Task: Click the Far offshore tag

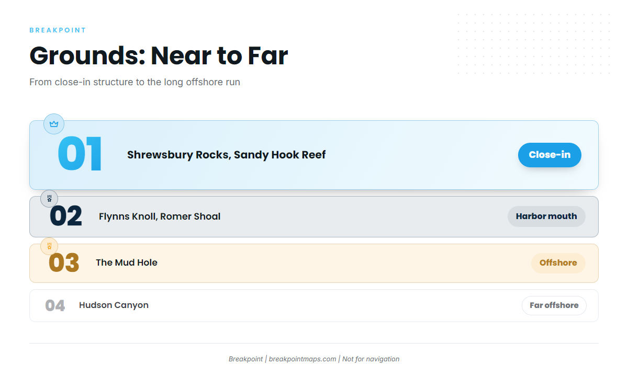Action: click(x=554, y=305)
